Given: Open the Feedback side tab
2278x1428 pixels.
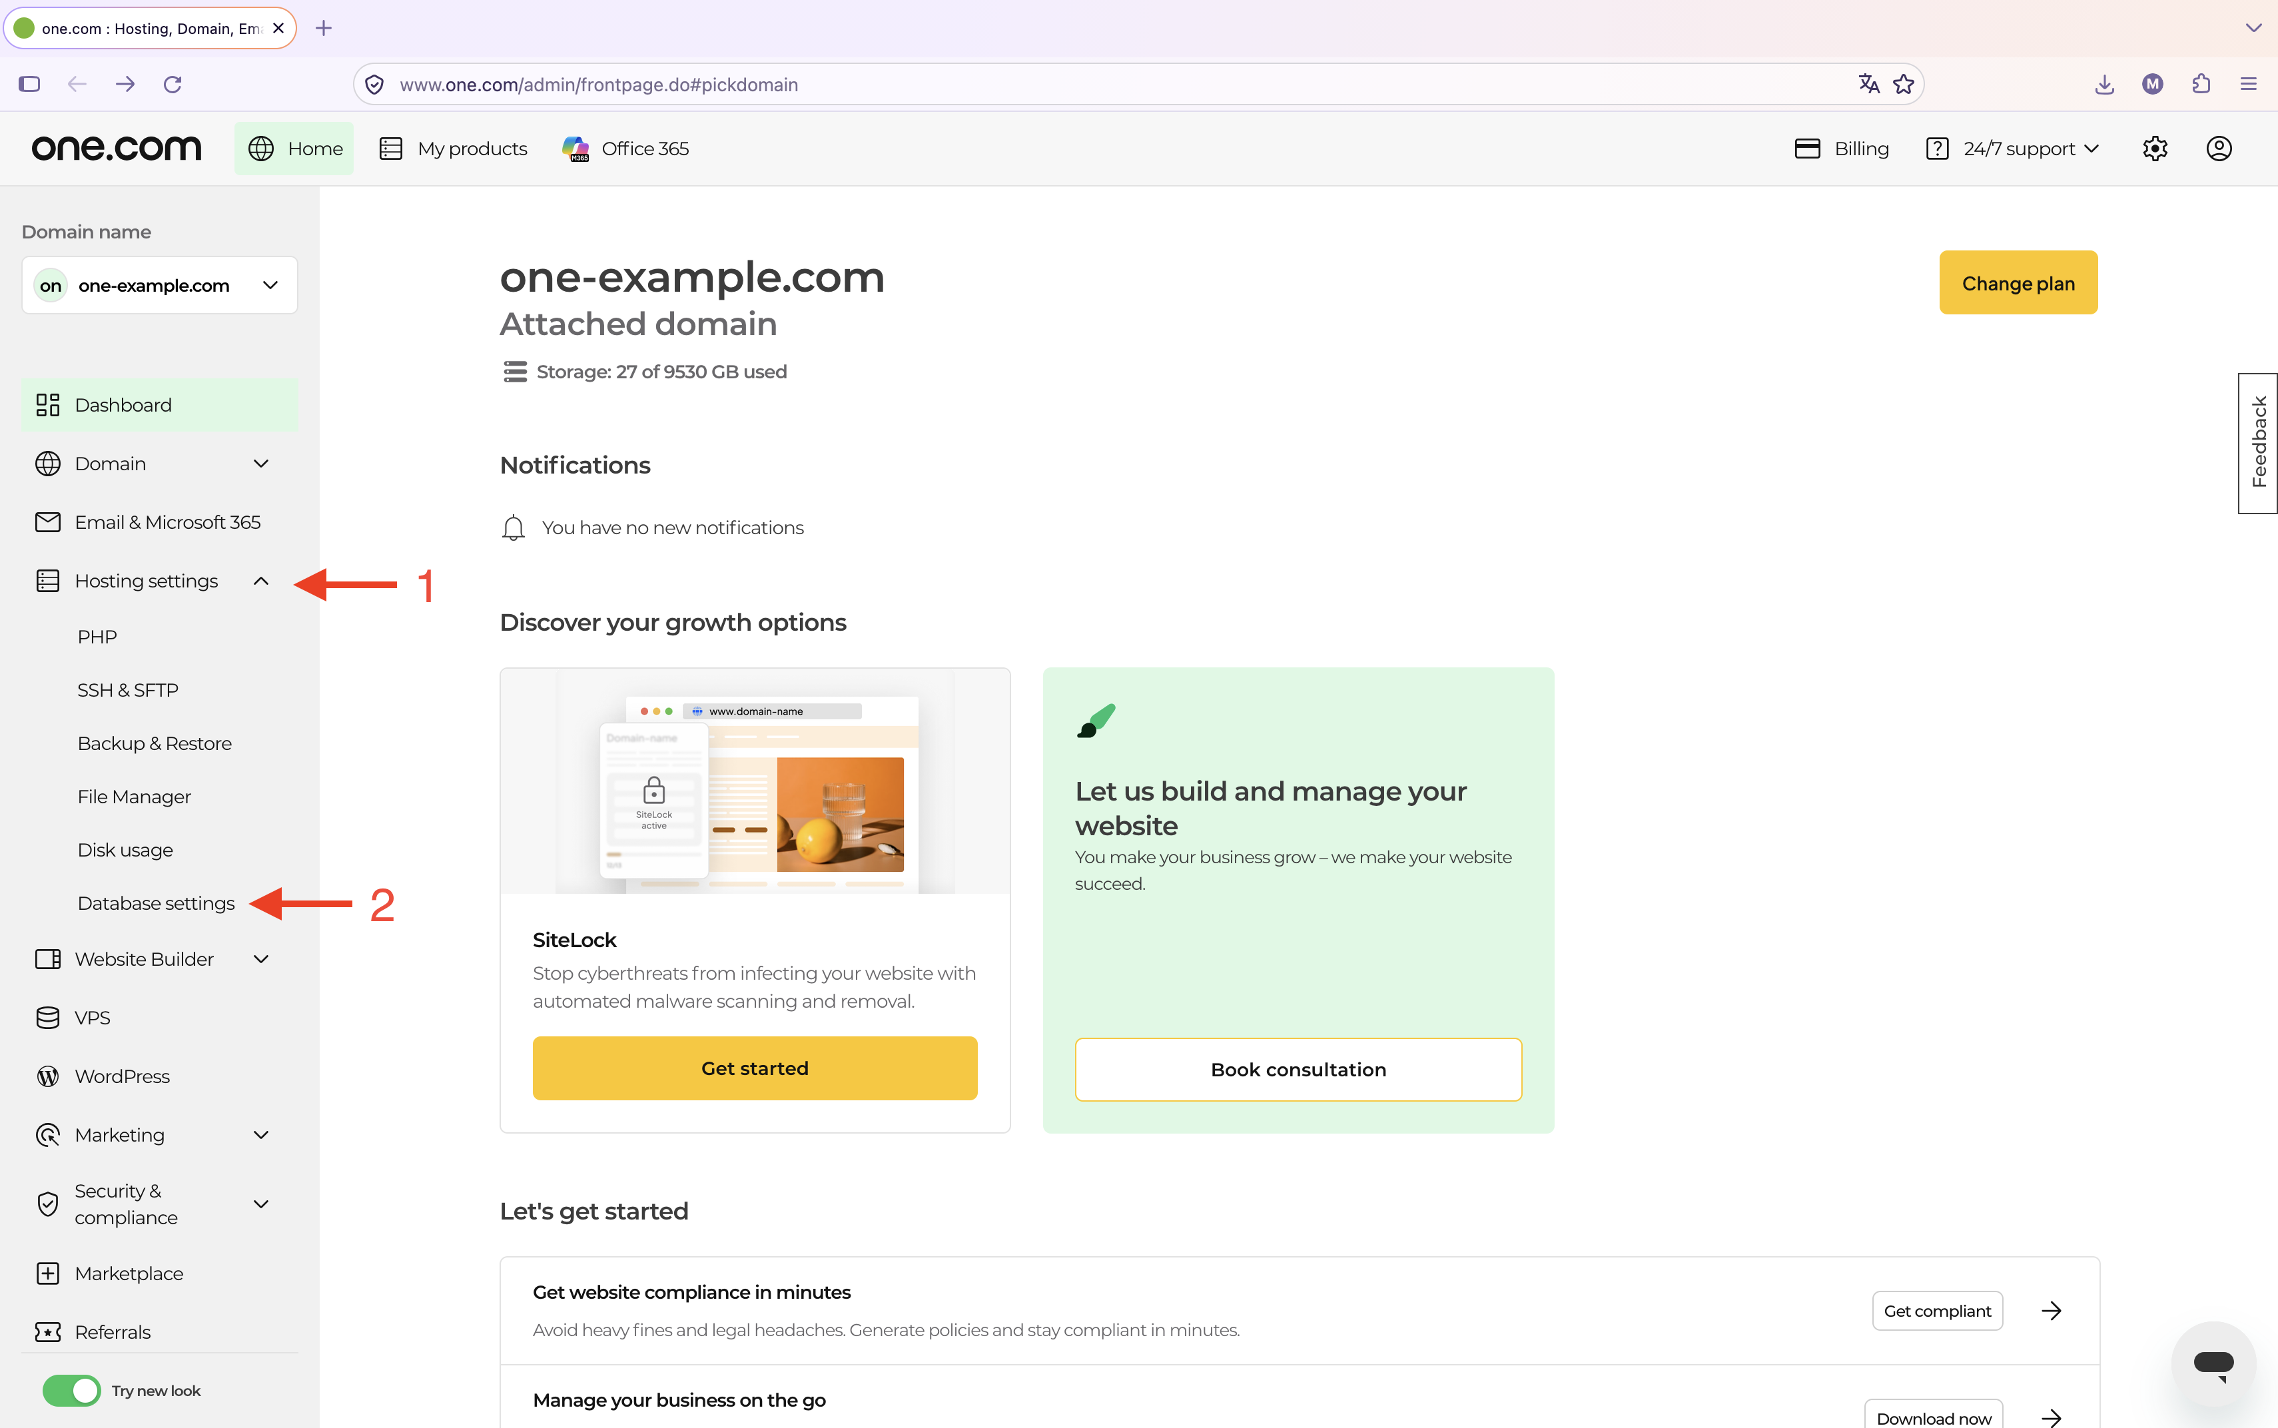Looking at the screenshot, I should (x=2258, y=443).
